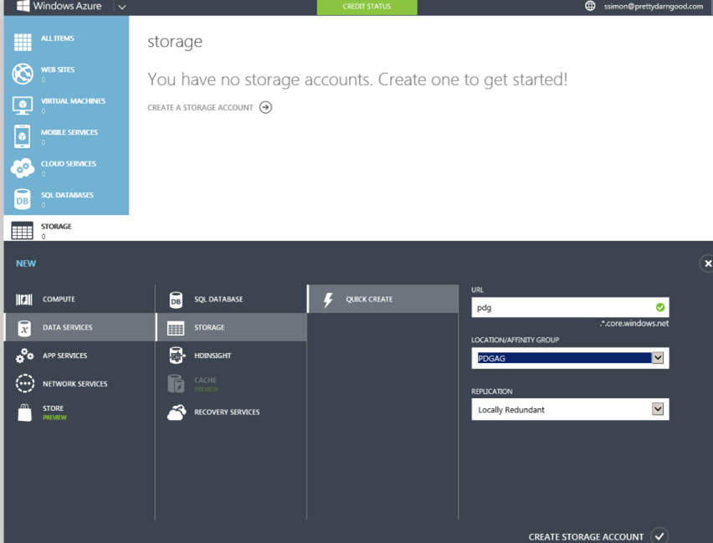The image size is (713, 543).
Task: Click the highlighted PDGAG value
Action: click(x=564, y=358)
